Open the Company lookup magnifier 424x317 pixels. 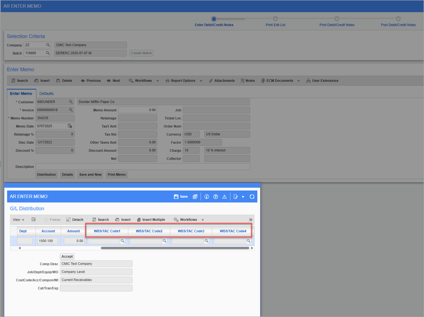48,45
